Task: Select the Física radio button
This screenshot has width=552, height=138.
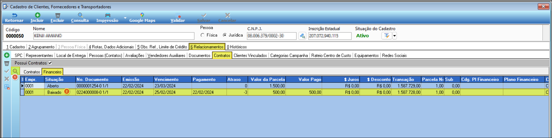Action: point(203,35)
